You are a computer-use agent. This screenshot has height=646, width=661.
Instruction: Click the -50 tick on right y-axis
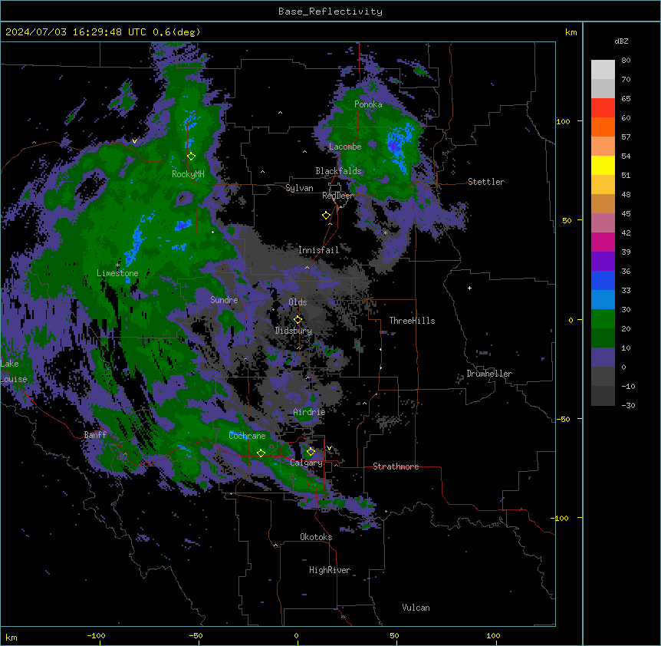coord(563,419)
